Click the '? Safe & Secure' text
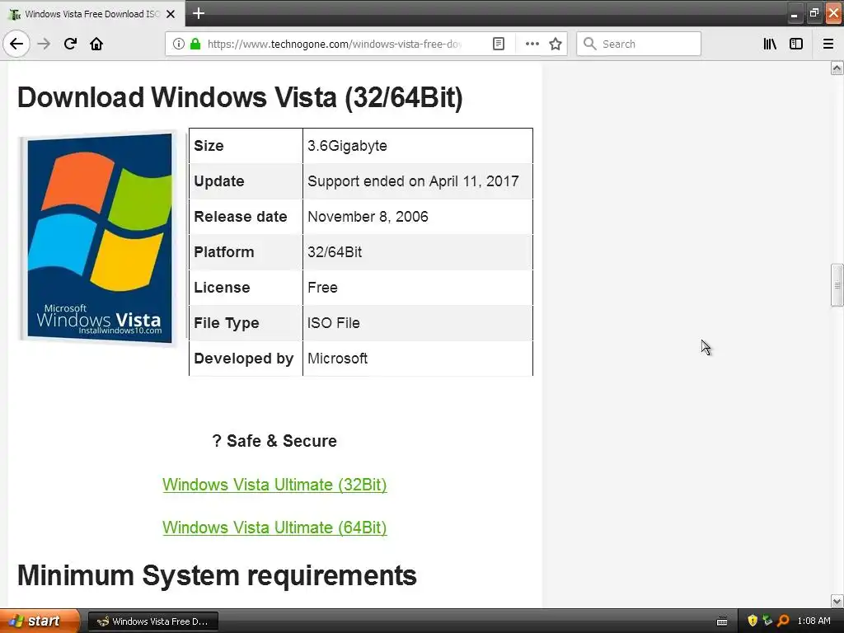 point(274,441)
